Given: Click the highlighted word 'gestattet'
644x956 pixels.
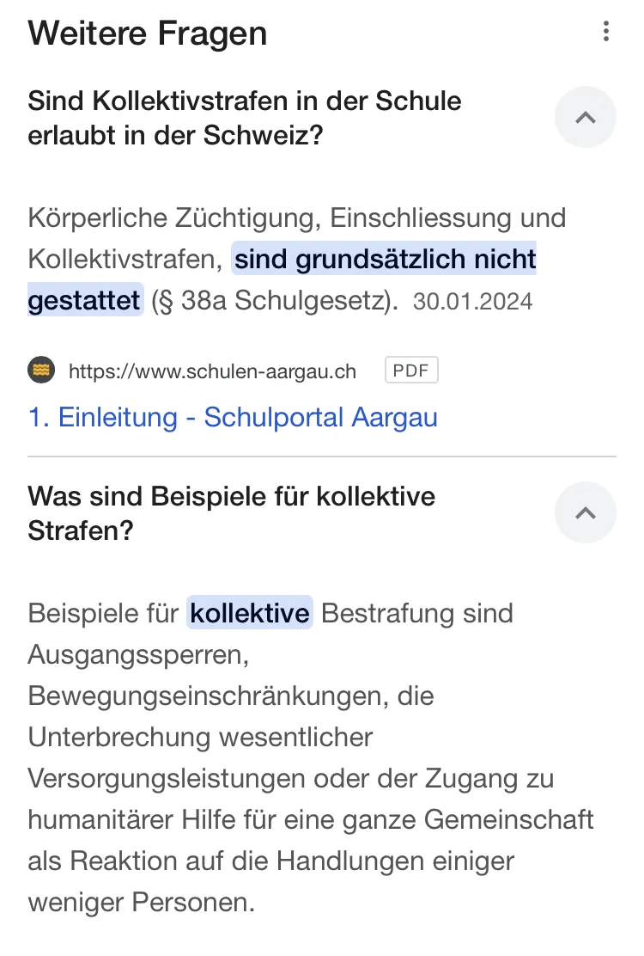Looking at the screenshot, I should [85, 301].
